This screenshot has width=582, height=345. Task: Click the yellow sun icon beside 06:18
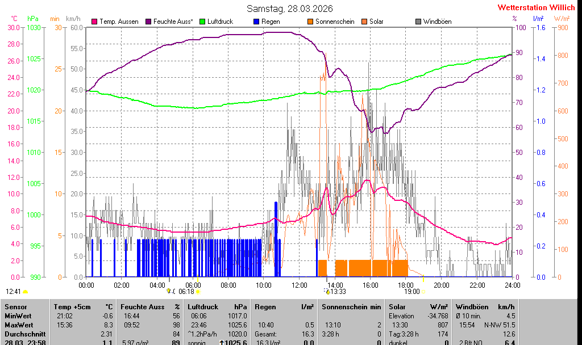click(x=198, y=292)
